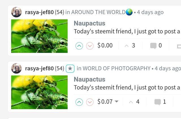Click first post's weevil thumbnail image

pos(39,36)
